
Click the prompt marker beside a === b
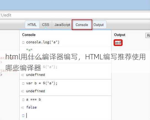[23, 100]
